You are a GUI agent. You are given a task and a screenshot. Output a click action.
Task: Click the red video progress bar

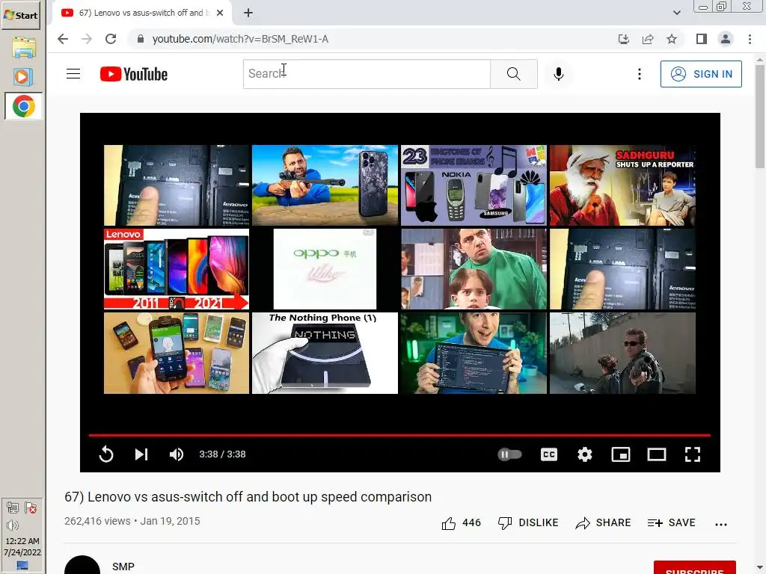click(399, 434)
